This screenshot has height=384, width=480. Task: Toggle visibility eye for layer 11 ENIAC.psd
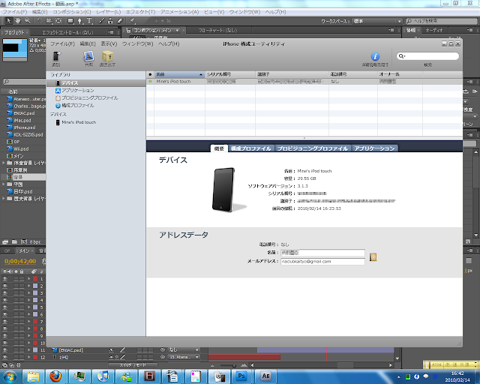(x=5, y=350)
